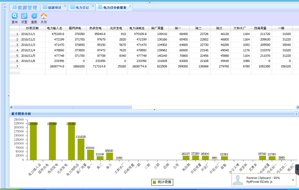Switch to the 电力日记 tab

click(81, 8)
